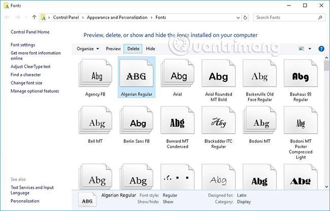Click Delete in the toolbar
This screenshot has width=330, height=211.
point(134,49)
